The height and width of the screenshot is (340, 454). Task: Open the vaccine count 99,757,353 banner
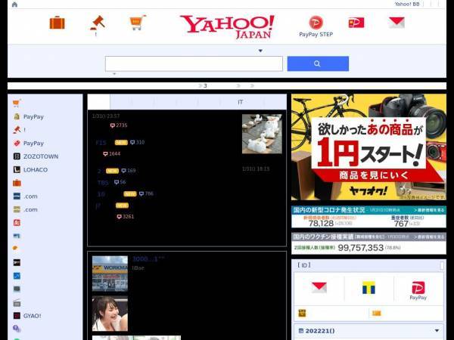click(x=368, y=244)
